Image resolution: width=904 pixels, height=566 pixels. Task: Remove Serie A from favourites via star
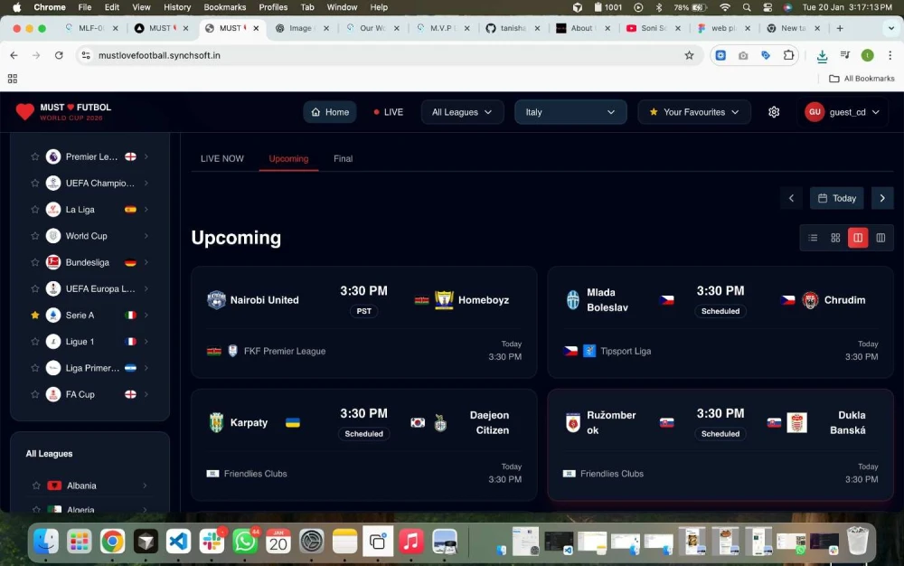tap(35, 316)
